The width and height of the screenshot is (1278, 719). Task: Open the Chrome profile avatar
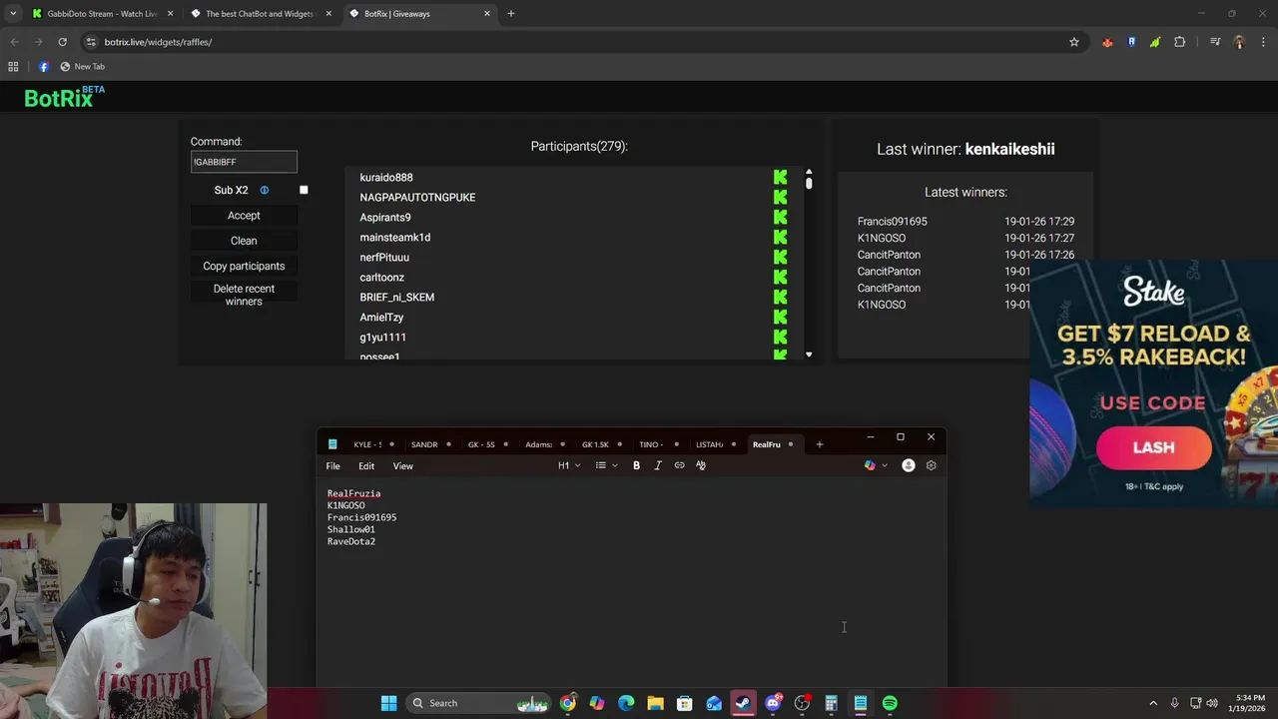[1239, 42]
